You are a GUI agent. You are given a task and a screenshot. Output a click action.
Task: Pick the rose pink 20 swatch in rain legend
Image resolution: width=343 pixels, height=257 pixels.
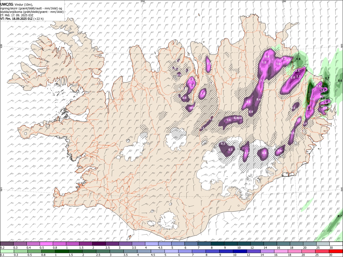(308, 251)
